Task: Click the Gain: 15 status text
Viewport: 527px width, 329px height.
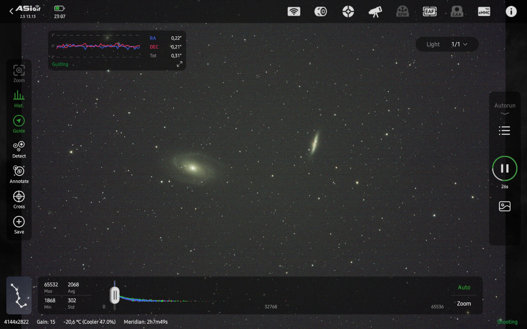Action: pos(46,322)
